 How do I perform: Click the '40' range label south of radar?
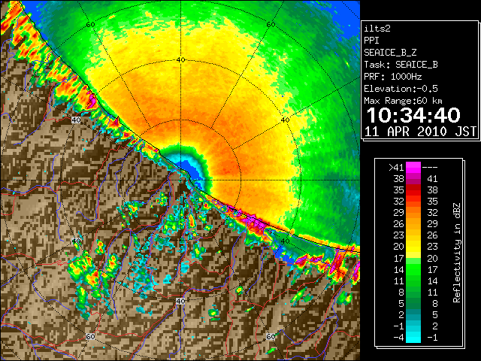click(x=180, y=301)
